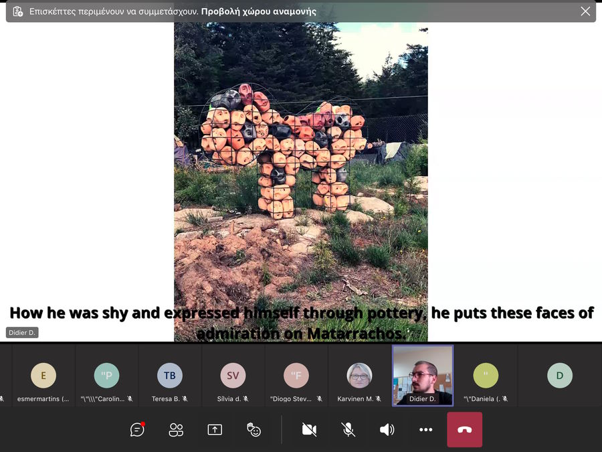Open raise hand and reactions
The height and width of the screenshot is (452, 602).
254,430
